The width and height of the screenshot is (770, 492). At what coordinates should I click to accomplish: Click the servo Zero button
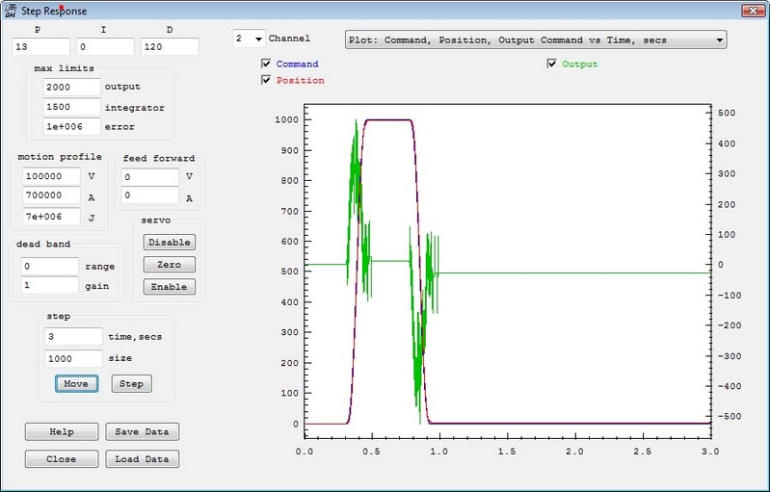coord(169,265)
